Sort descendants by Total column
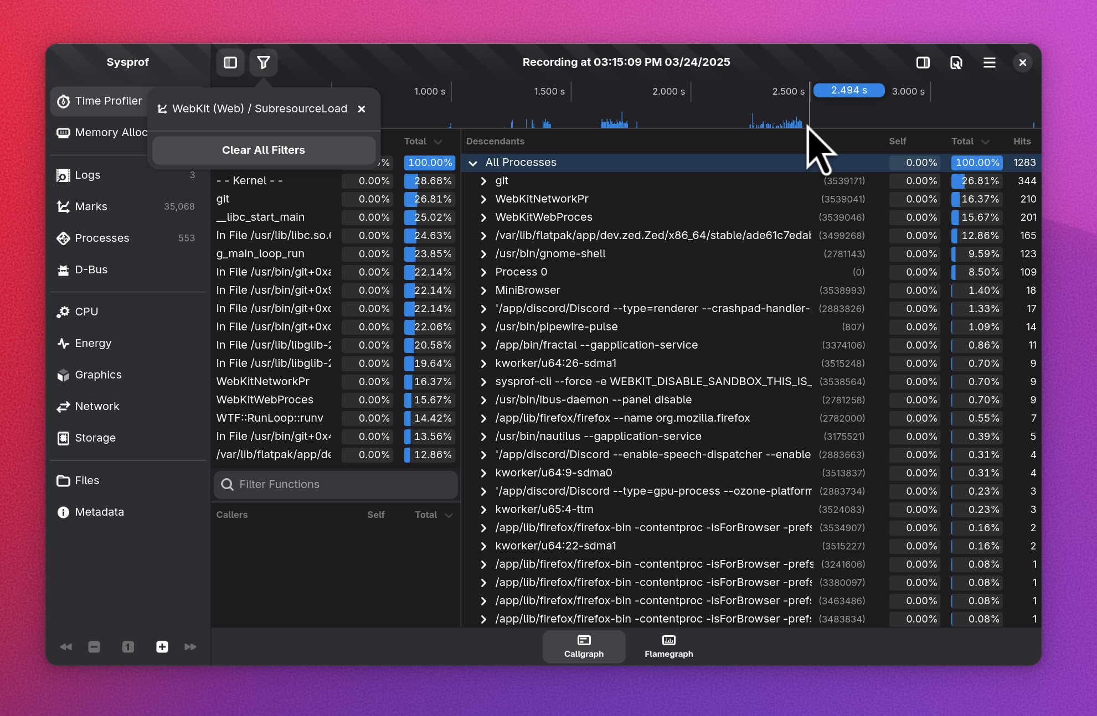This screenshot has height=716, width=1097. [x=970, y=142]
